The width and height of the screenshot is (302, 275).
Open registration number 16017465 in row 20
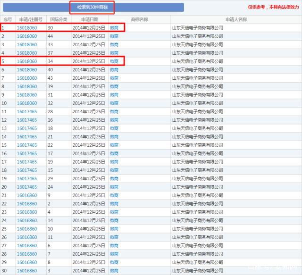(27, 187)
